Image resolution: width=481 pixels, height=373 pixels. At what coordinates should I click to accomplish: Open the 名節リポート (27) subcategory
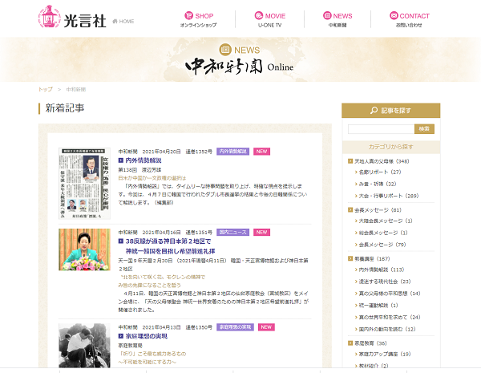[380, 172]
